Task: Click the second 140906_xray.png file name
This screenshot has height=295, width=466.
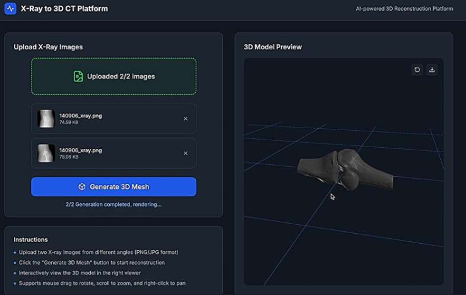Action: [81, 150]
